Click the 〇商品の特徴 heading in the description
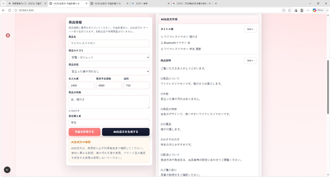This screenshot has height=177, width=330. [169, 109]
